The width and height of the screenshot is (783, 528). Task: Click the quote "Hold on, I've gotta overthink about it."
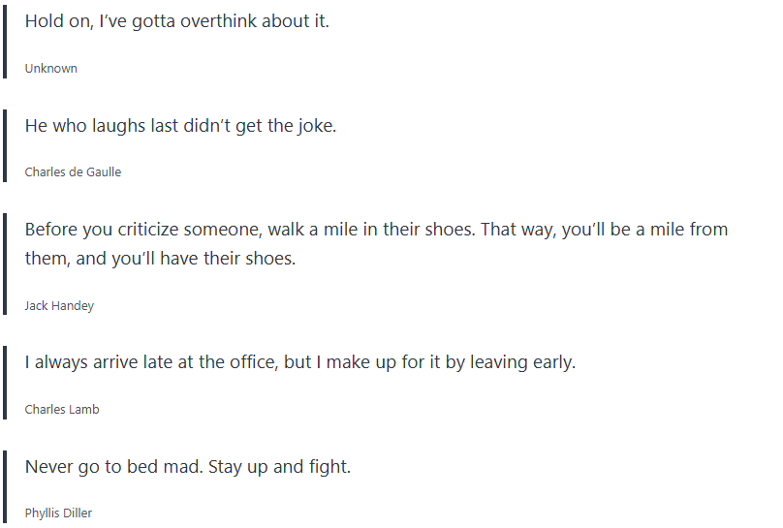(176, 21)
